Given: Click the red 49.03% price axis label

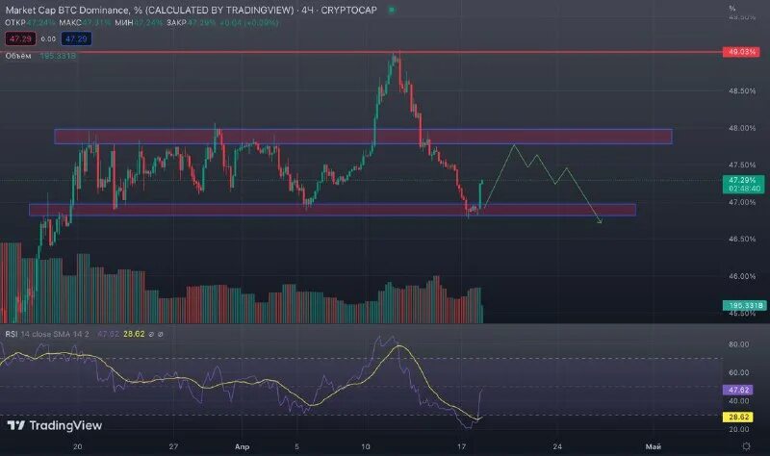Looking at the screenshot, I should point(741,52).
